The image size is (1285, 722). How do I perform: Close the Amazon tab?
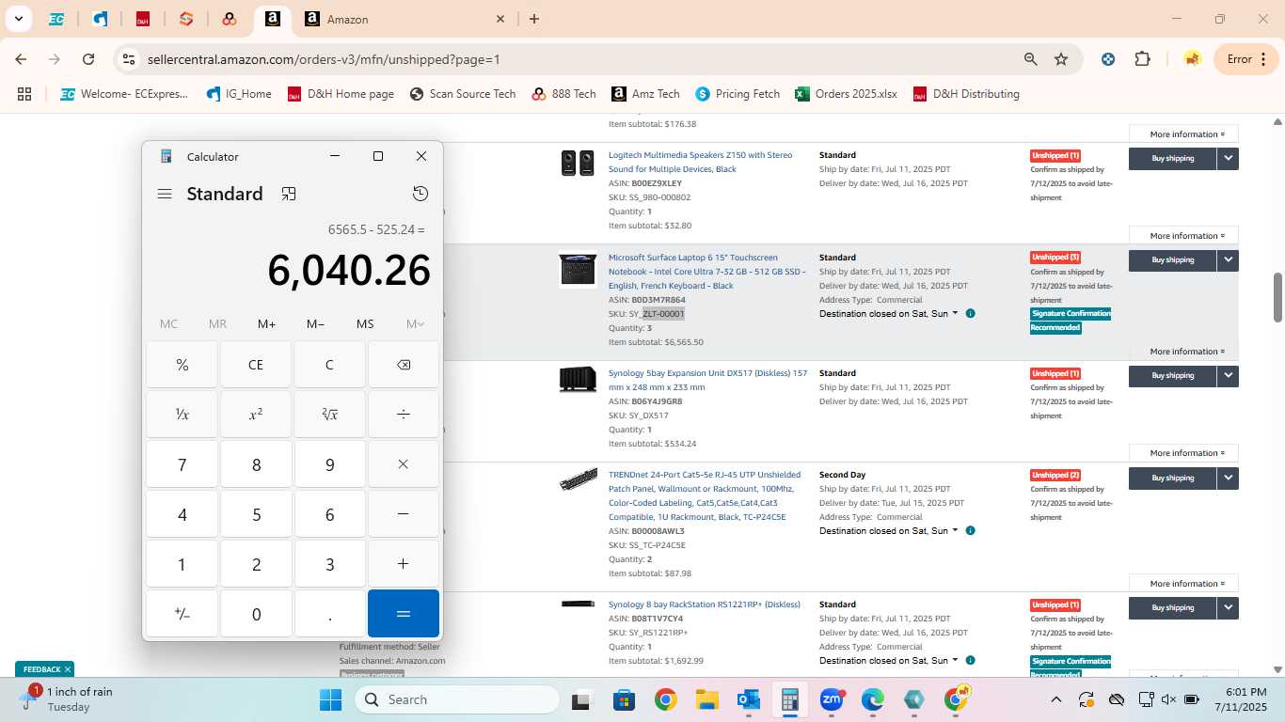pos(500,19)
